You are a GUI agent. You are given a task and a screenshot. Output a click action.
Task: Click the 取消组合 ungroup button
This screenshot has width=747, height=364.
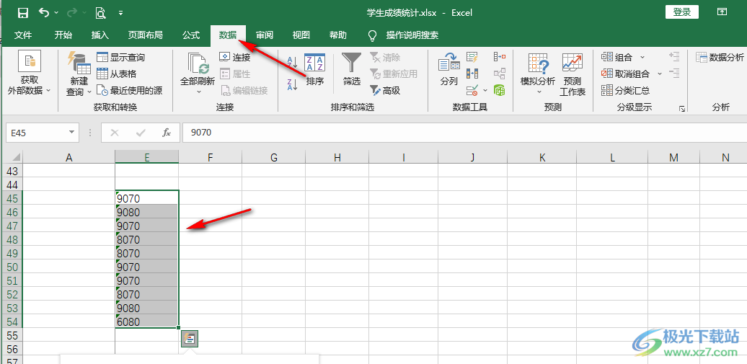point(626,74)
